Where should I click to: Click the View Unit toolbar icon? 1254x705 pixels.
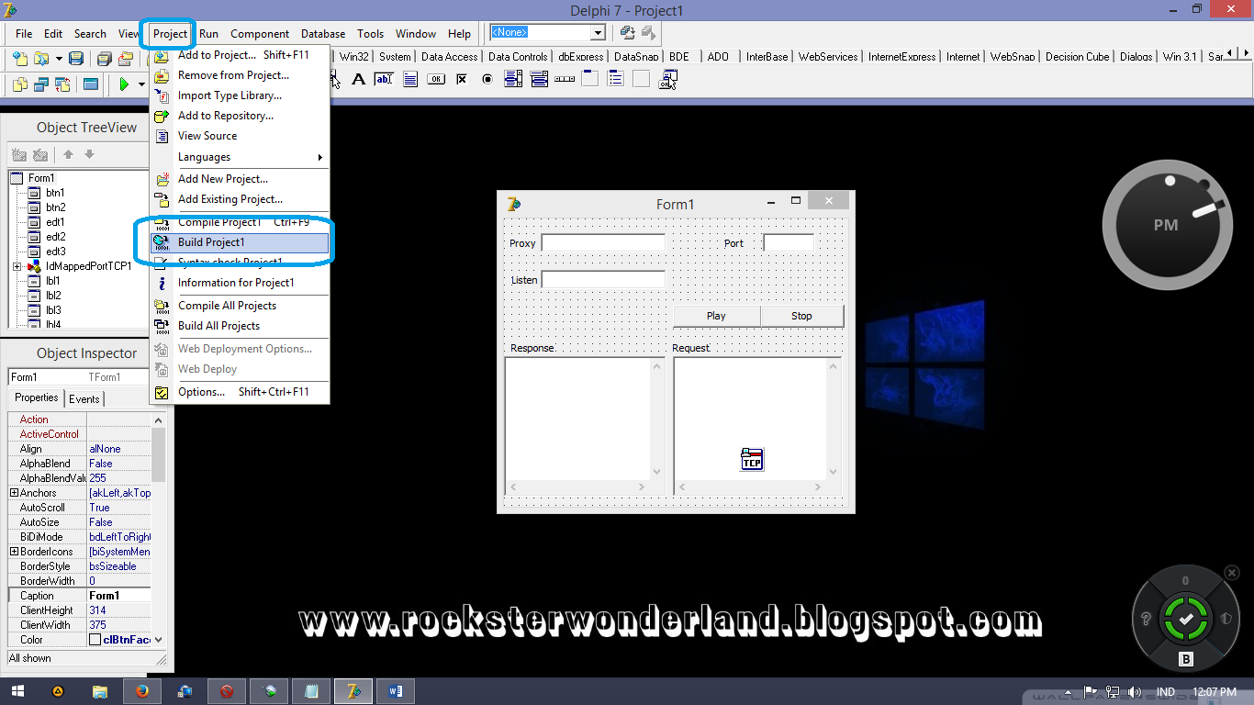tap(20, 84)
